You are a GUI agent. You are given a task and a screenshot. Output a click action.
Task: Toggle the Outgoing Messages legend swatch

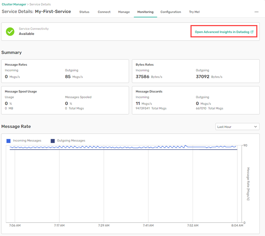tap(53, 141)
